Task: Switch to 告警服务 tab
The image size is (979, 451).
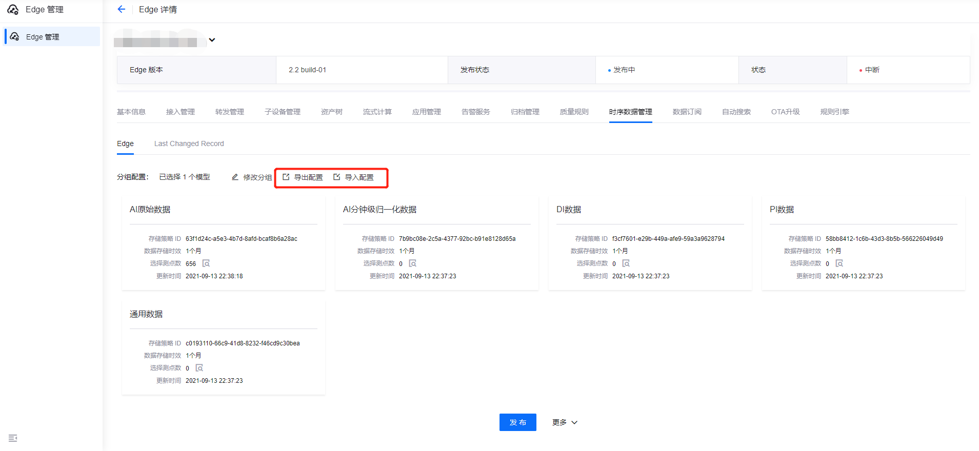Action: (476, 112)
